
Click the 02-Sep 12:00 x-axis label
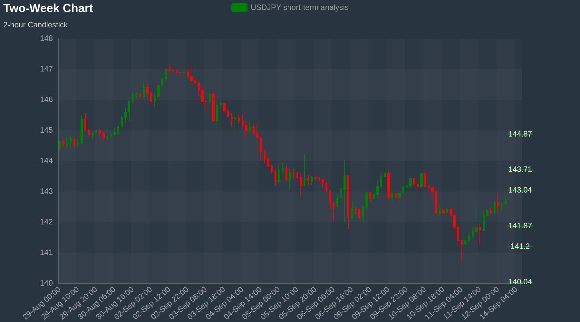coord(152,303)
